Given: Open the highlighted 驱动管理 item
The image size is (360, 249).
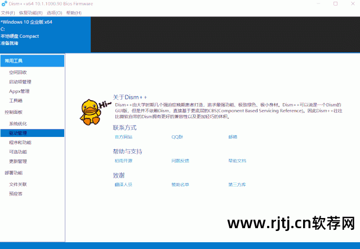Looking at the screenshot, I should [x=32, y=133].
